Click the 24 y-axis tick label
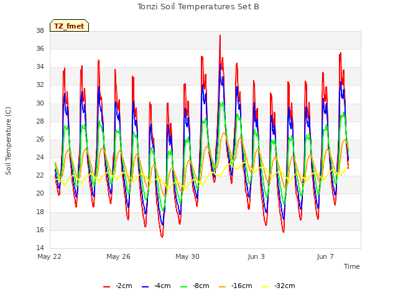Image resolution: width=398 pixels, height=298 pixels. pos(40,157)
